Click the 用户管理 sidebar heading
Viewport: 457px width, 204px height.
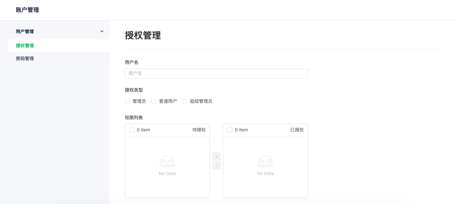(24, 31)
